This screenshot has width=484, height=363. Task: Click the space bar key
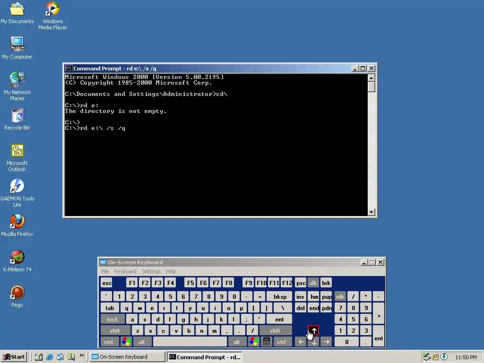[x=190, y=342]
